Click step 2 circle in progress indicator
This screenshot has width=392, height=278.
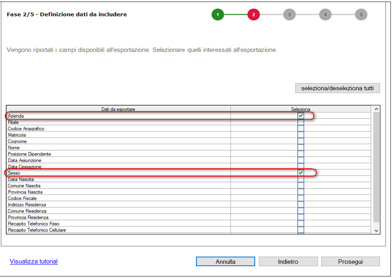[x=254, y=14]
